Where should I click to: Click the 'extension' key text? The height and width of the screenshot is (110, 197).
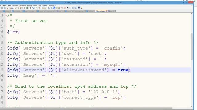coord(76,64)
